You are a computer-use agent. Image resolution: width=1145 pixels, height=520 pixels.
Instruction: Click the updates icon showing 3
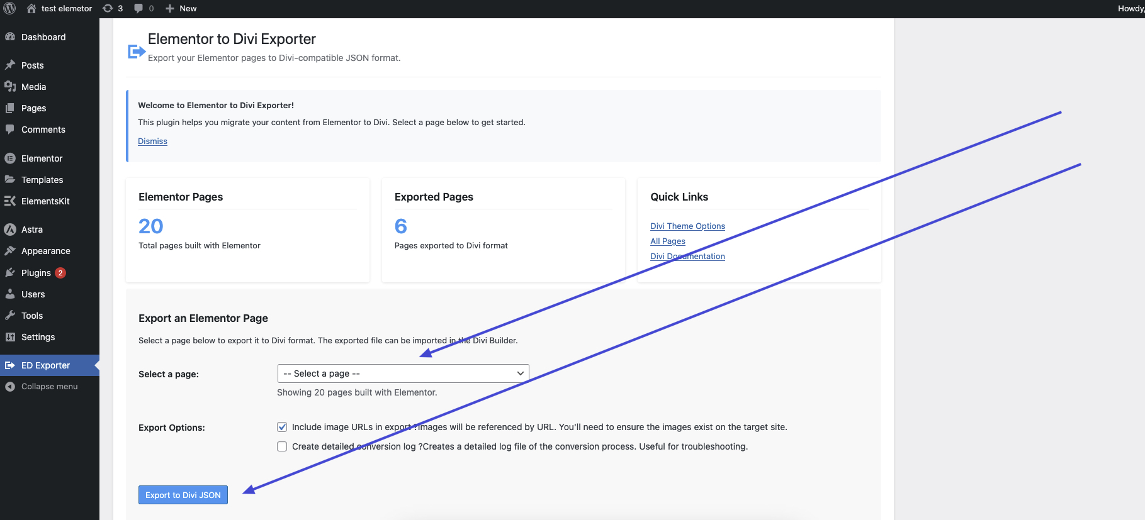coord(108,8)
